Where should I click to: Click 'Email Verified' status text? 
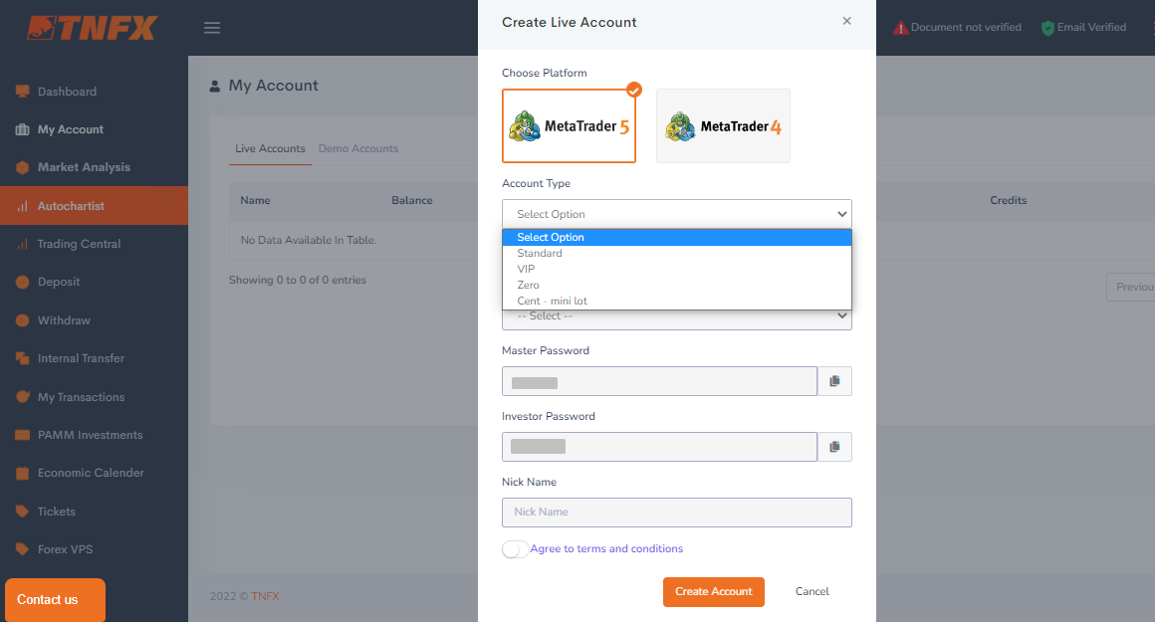1091,27
